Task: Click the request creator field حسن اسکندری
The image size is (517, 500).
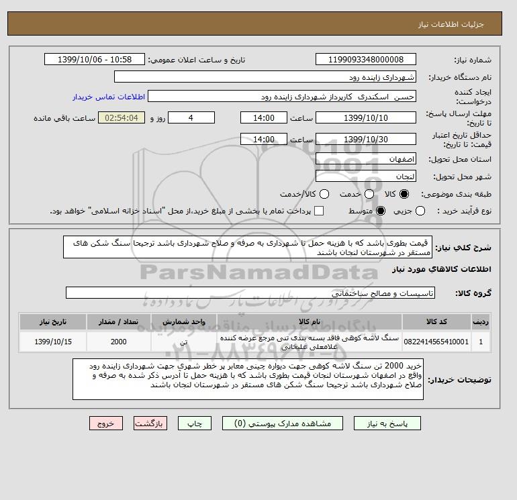Action: pyautogui.click(x=282, y=96)
